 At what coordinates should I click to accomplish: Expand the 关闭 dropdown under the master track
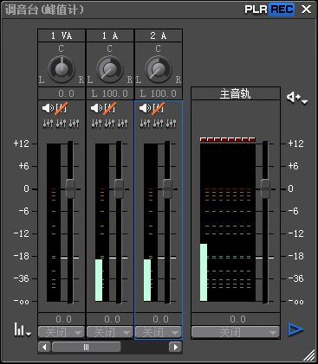[236, 332]
